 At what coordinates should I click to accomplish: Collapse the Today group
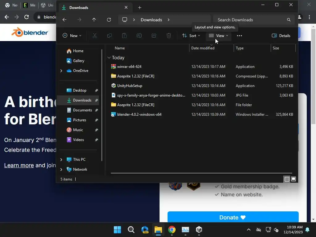coord(109,58)
